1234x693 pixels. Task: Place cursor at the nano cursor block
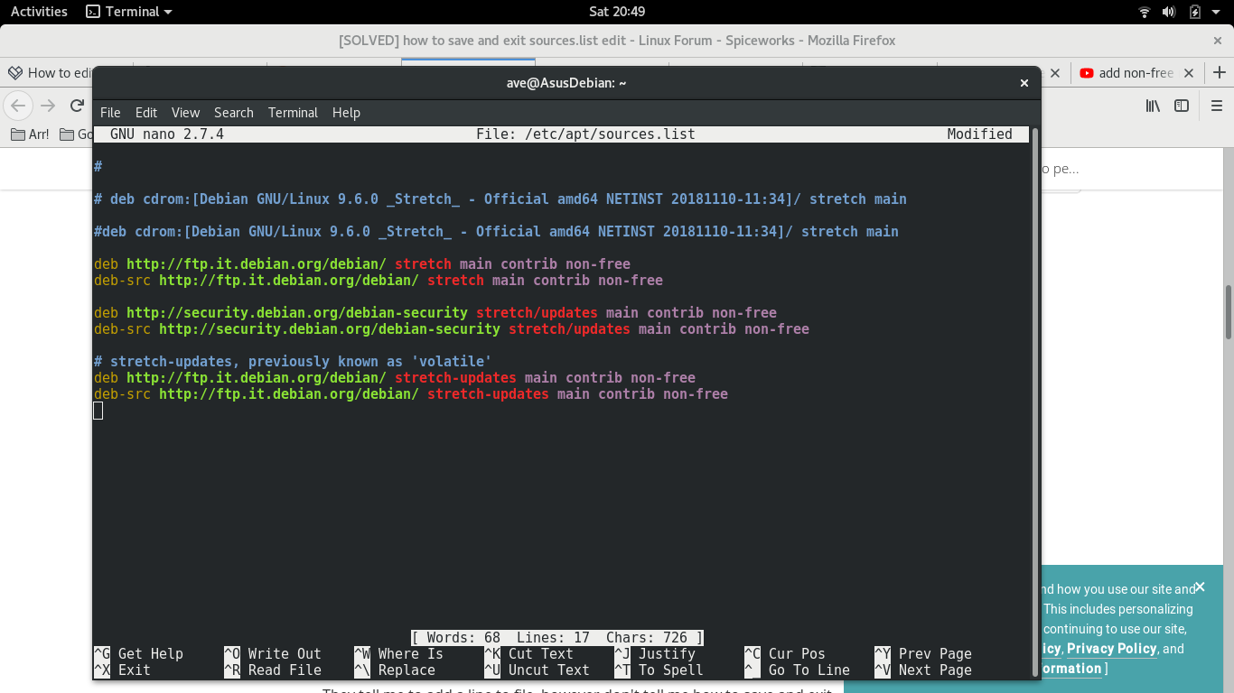[98, 411]
